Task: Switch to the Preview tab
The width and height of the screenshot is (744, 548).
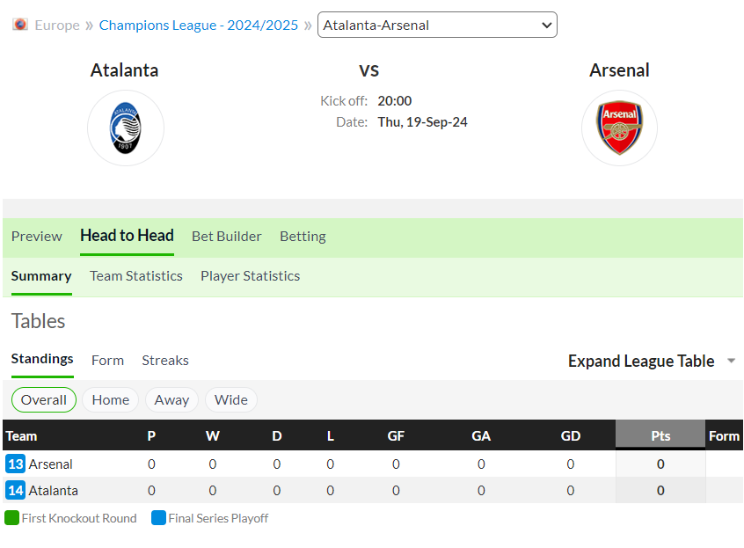Action: [x=37, y=237]
